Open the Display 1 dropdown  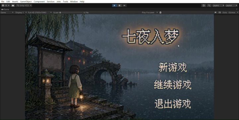(21, 13)
